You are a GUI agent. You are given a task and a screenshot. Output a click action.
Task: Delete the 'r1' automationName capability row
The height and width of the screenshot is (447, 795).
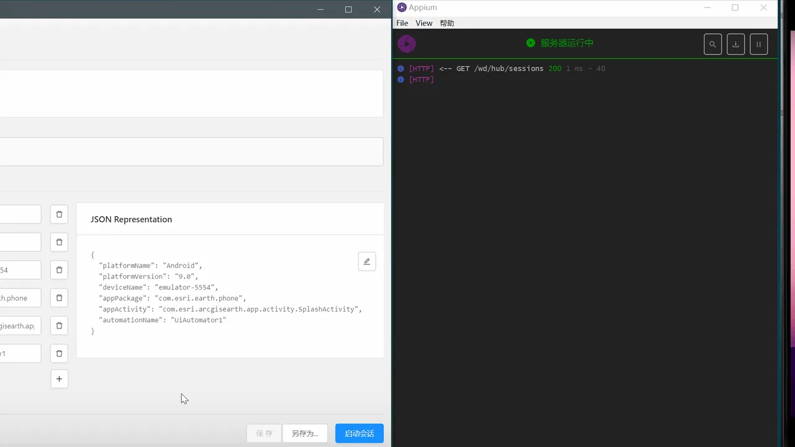click(59, 353)
